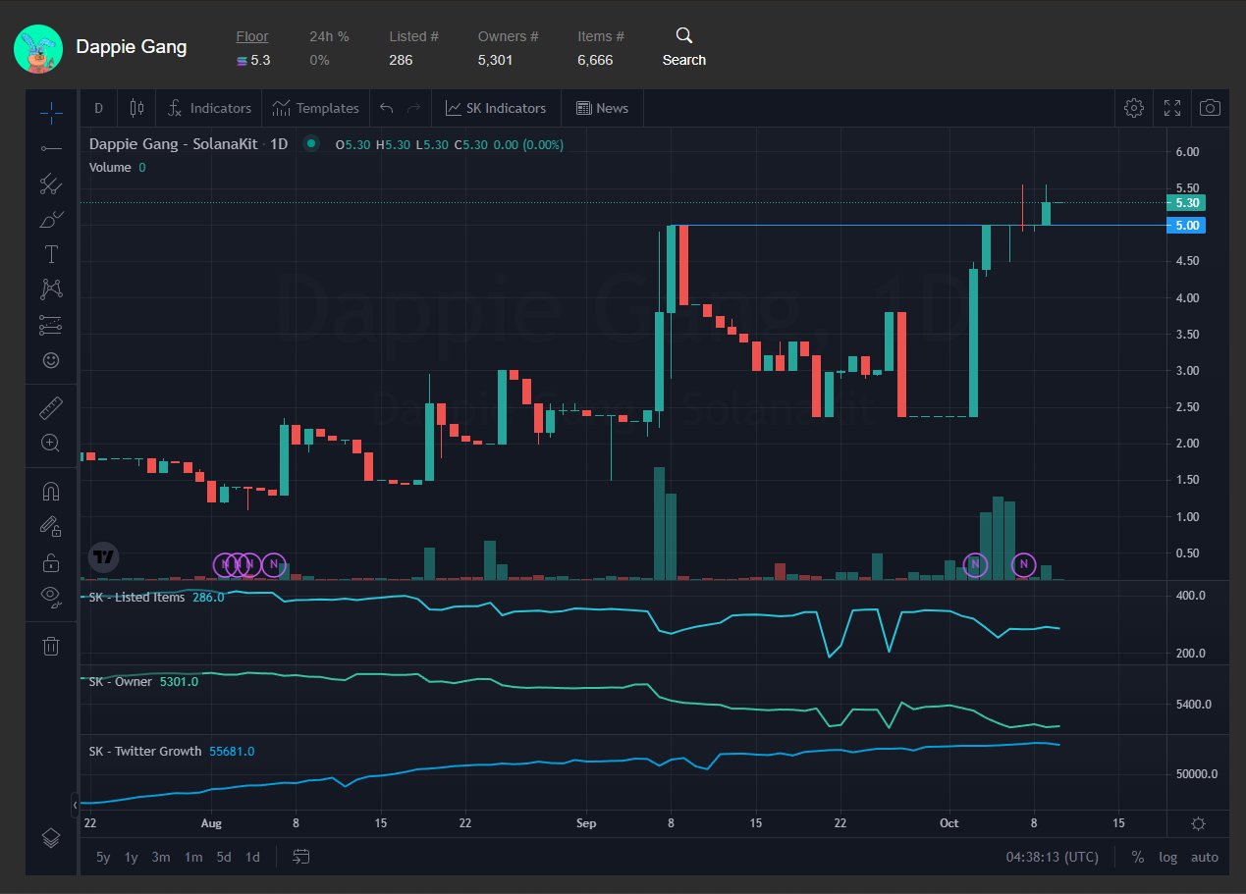This screenshot has width=1246, height=894.
Task: Toggle lock all drawing tools
Action: [x=51, y=562]
